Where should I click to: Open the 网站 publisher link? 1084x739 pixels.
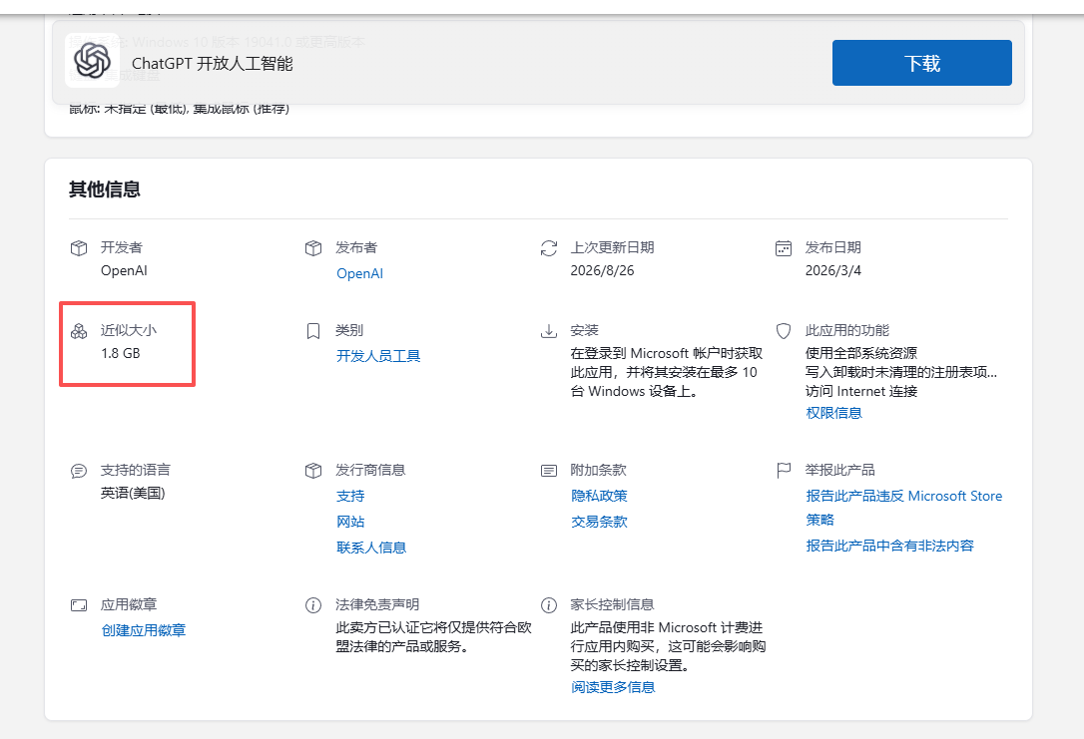[349, 522]
